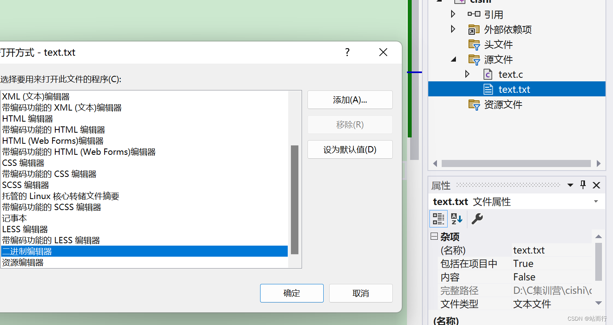Select 带编码功能的 HTML (Web Forms)编辑器
This screenshot has height=325, width=613.
click(144, 152)
